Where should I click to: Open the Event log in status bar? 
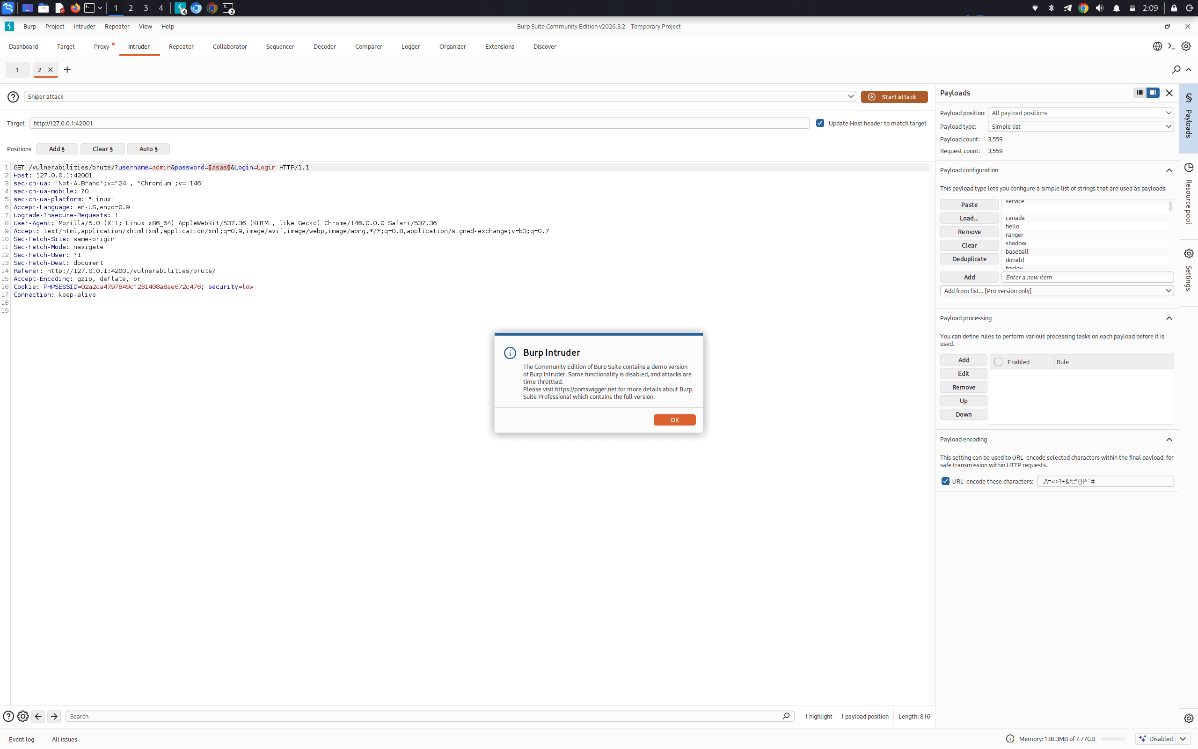[x=22, y=739]
